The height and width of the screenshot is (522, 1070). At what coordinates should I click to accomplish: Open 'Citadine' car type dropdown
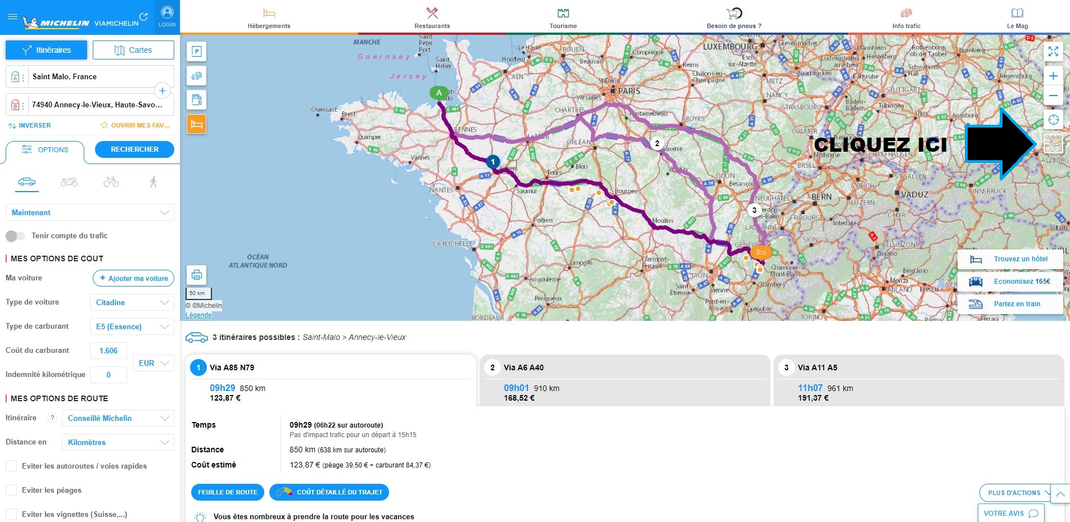[x=132, y=302]
